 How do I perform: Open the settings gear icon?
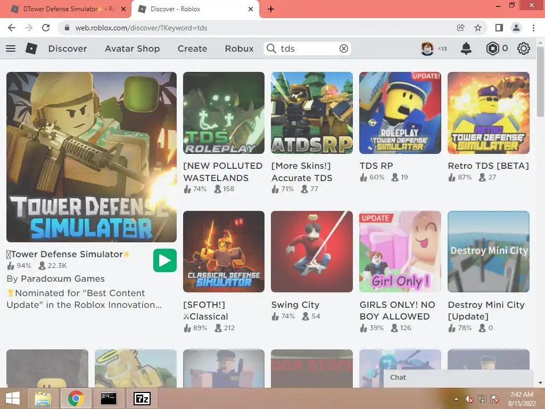pos(524,48)
